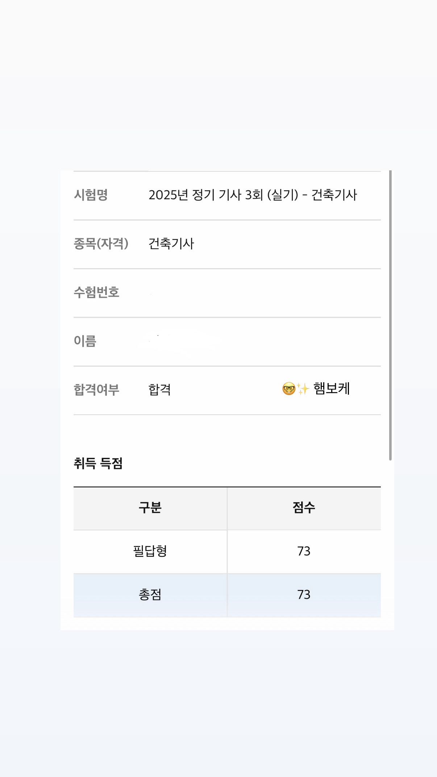Click the 건축기사 value in 종목 row

click(x=171, y=244)
